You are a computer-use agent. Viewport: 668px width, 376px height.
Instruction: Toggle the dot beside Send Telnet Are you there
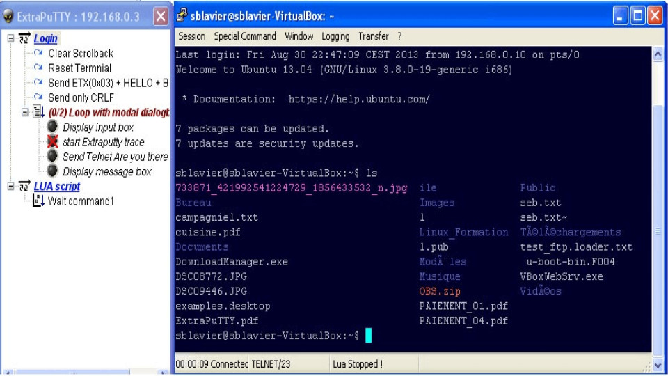pyautogui.click(x=52, y=156)
